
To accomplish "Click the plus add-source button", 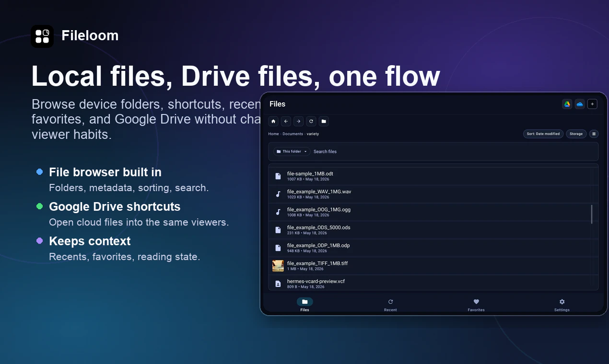I will pos(592,104).
